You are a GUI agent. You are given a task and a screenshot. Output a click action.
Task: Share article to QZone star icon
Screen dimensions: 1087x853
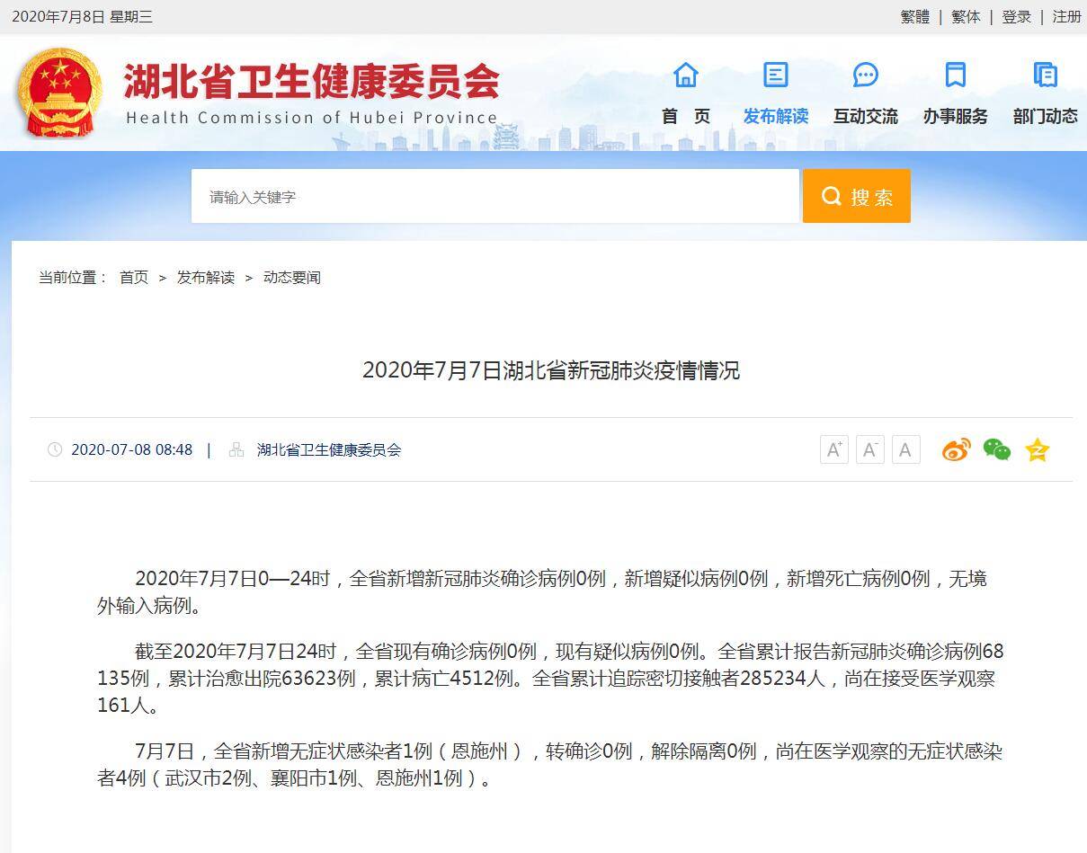(1037, 449)
